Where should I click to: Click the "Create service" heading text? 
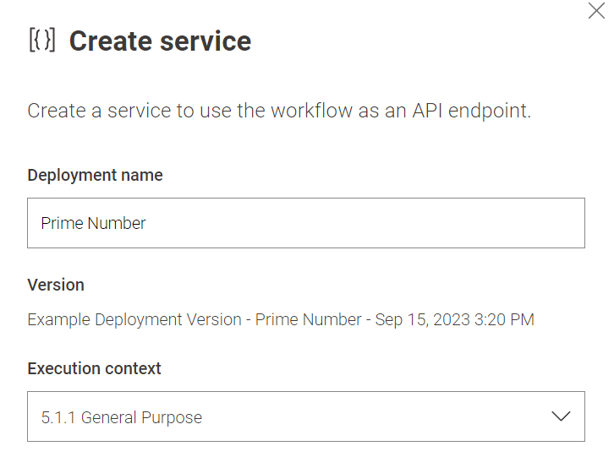click(160, 41)
